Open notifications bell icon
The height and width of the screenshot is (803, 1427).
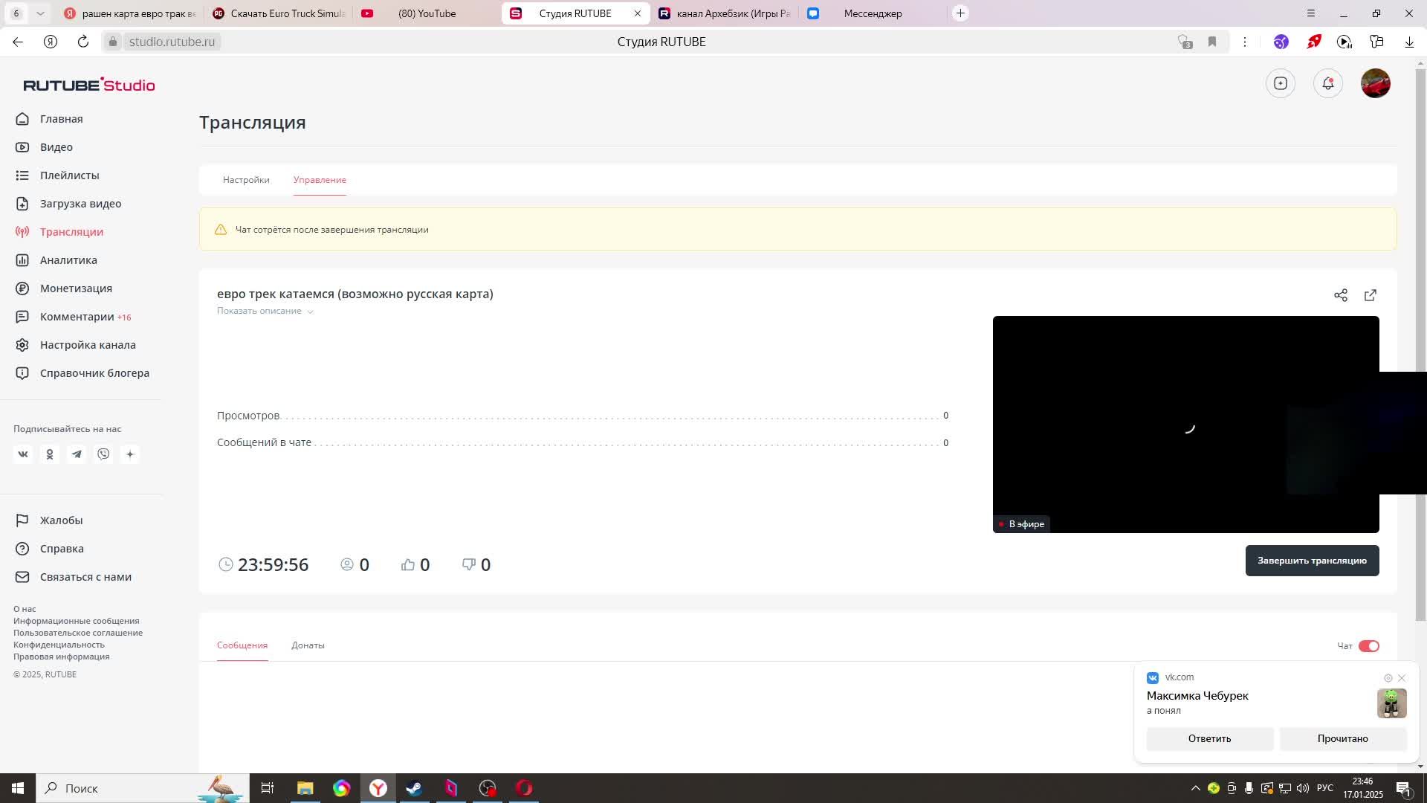(x=1327, y=83)
